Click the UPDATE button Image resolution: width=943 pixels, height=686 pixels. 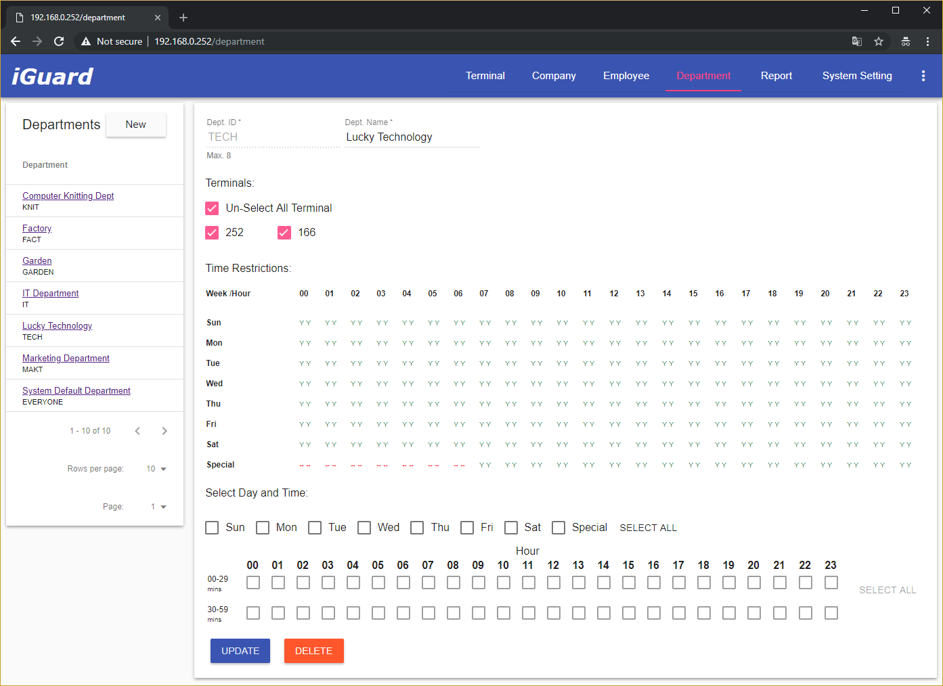tap(240, 651)
